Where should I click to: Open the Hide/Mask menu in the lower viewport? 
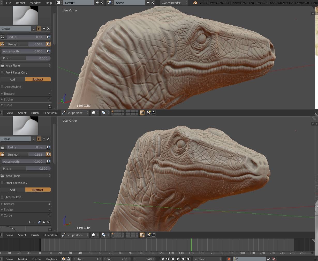coord(50,235)
